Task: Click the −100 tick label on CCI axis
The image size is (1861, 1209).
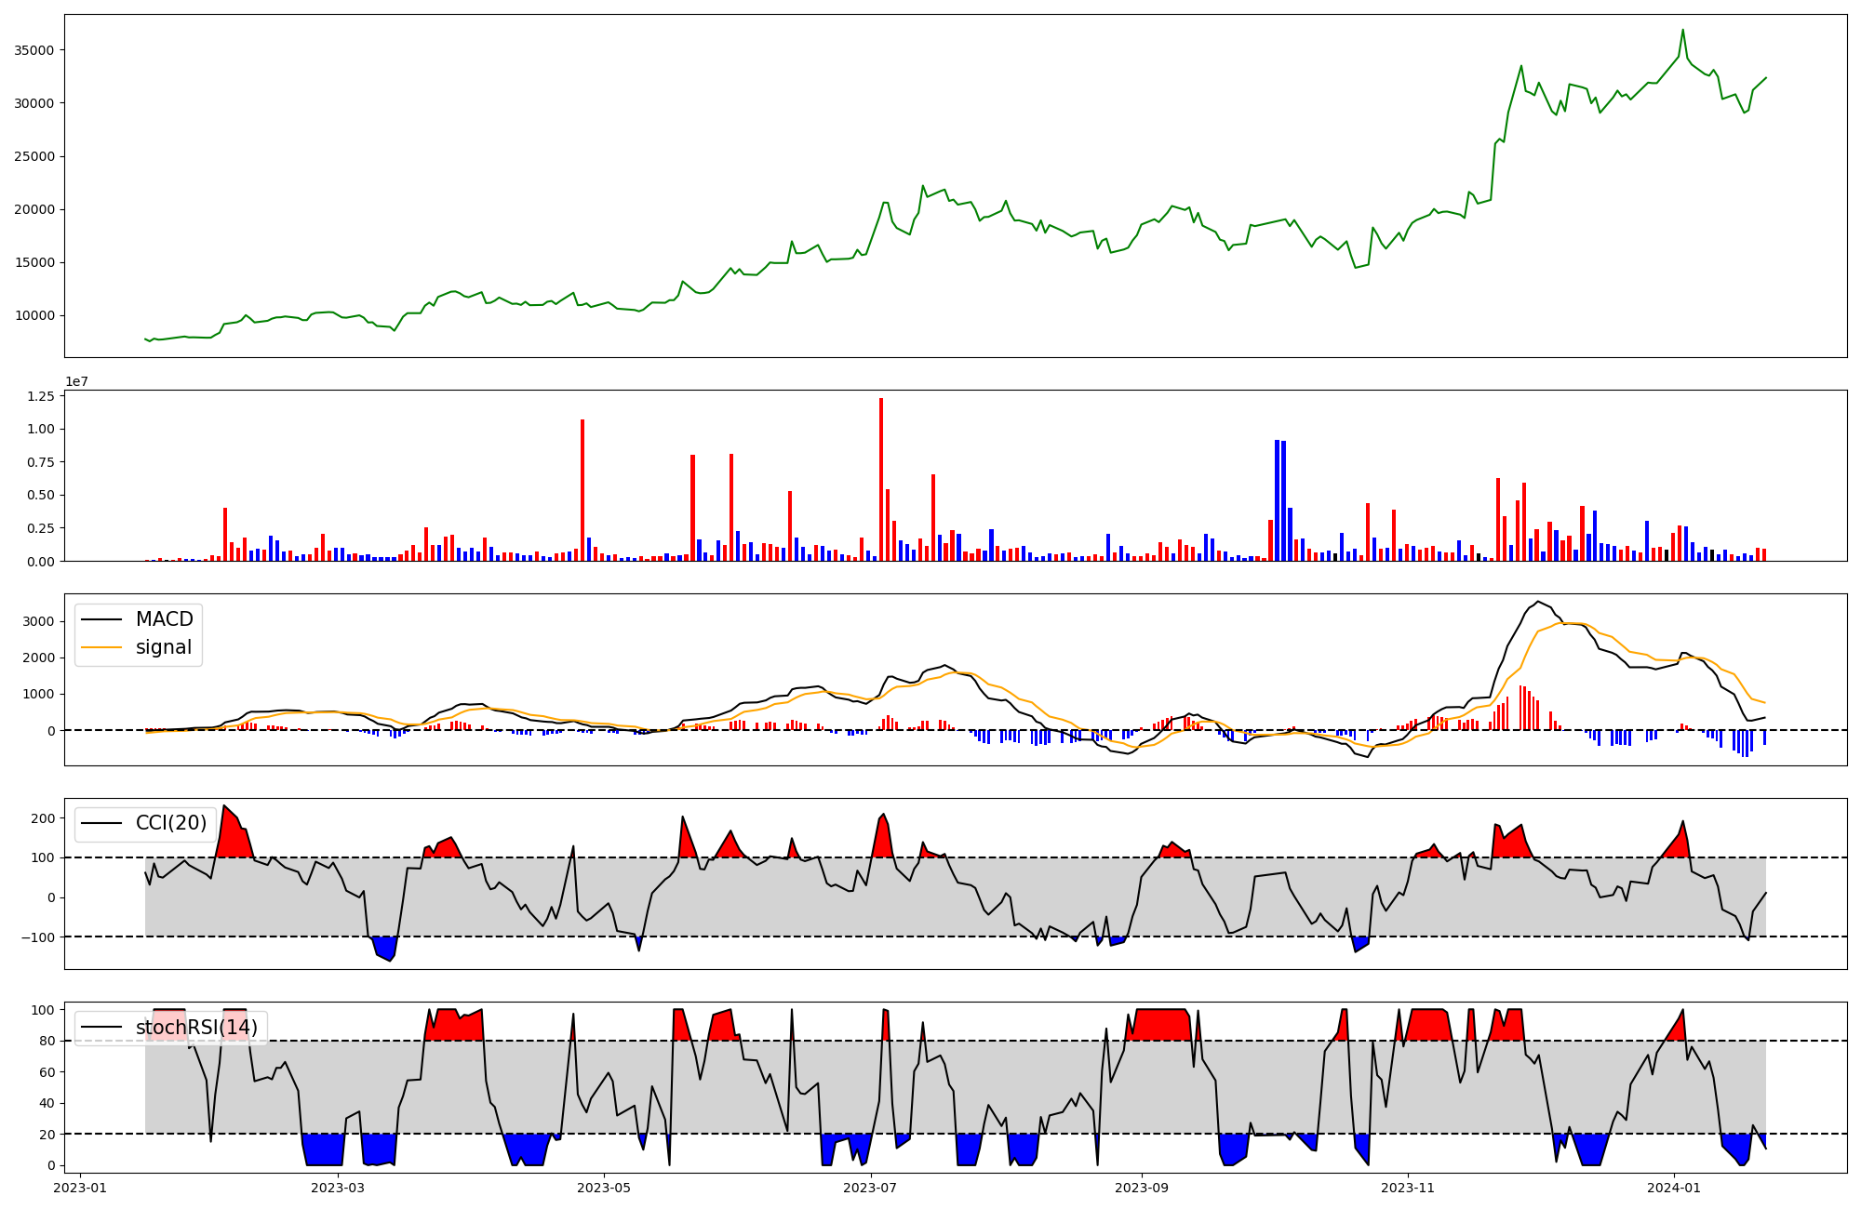Action: pyautogui.click(x=38, y=937)
